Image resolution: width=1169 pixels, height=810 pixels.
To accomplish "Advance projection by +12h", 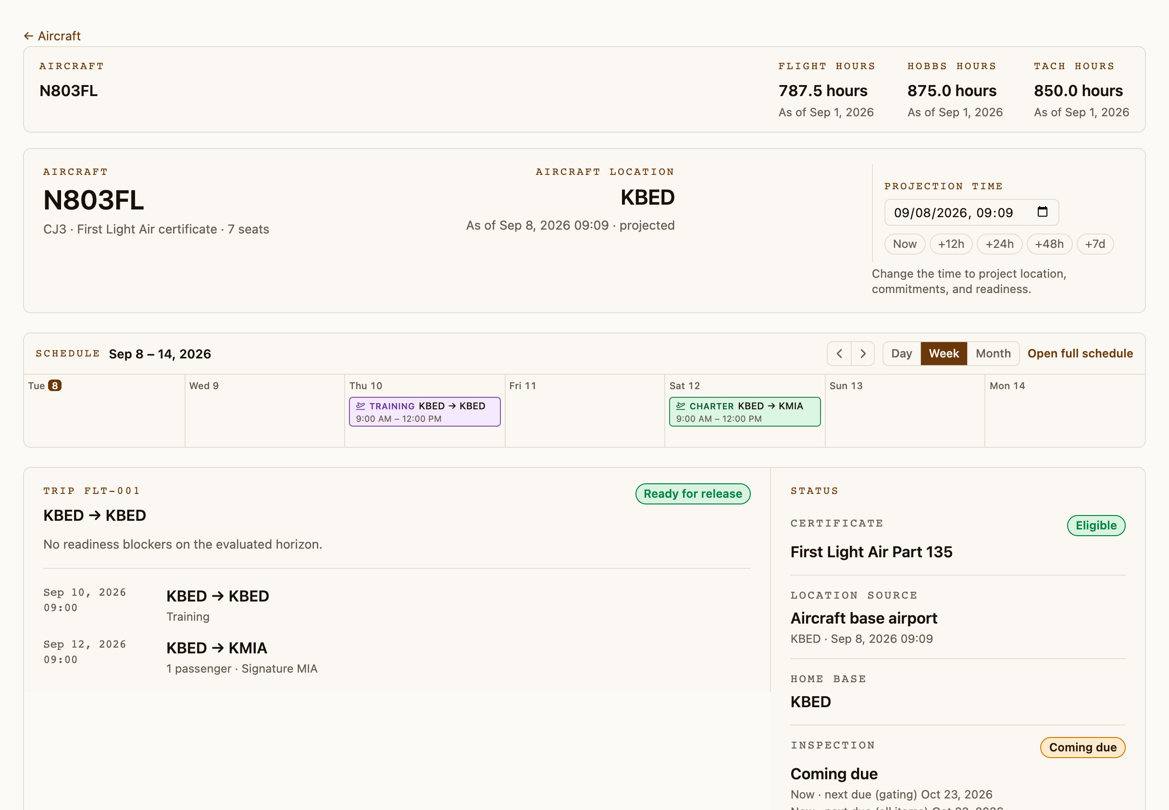I will [951, 244].
